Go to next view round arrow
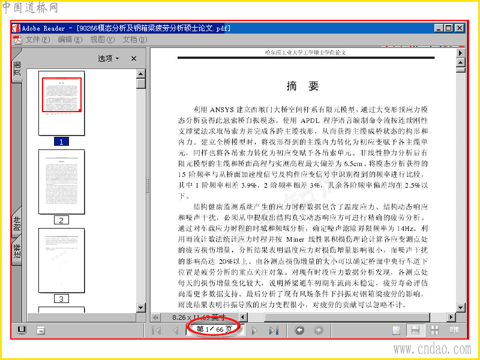 point(319,331)
